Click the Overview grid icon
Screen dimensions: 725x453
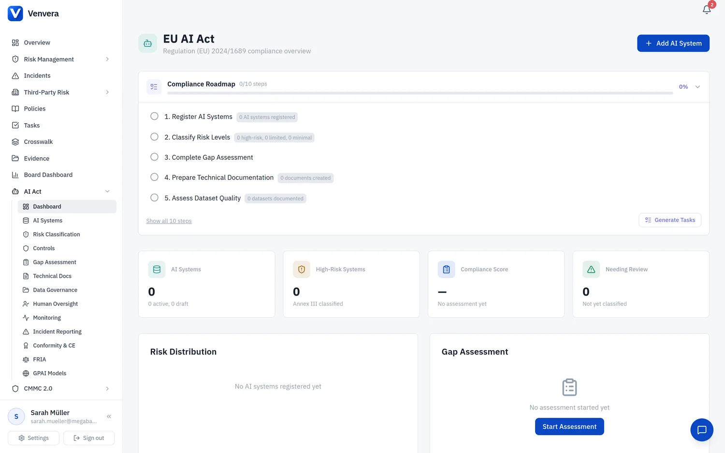[15, 42]
